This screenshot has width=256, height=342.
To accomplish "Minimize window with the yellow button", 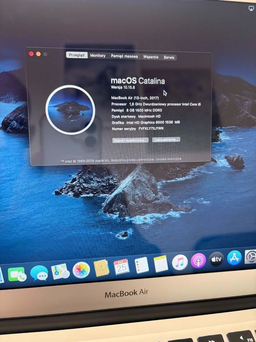I will point(39,54).
